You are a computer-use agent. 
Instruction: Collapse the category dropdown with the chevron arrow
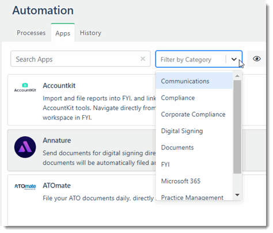(234, 59)
